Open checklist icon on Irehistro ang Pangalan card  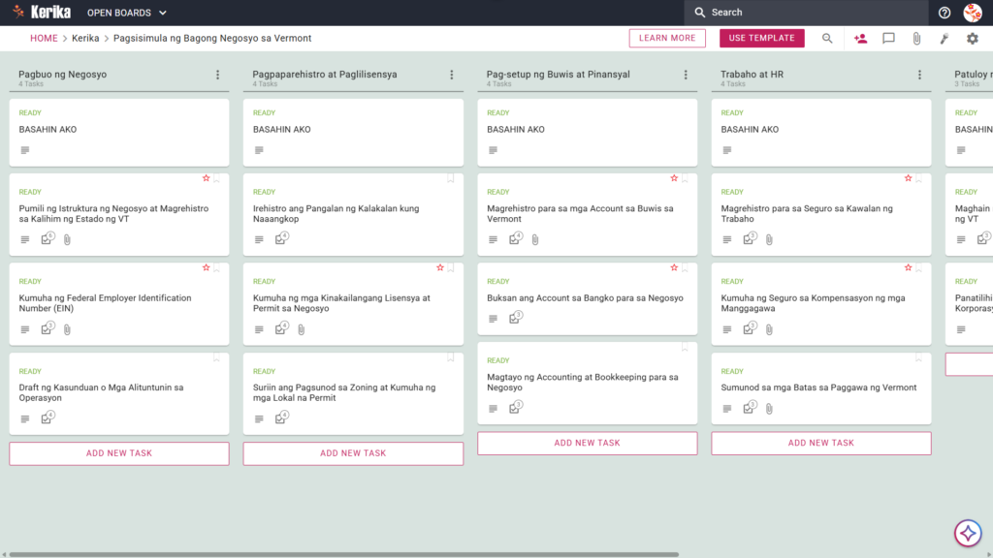pyautogui.click(x=281, y=238)
